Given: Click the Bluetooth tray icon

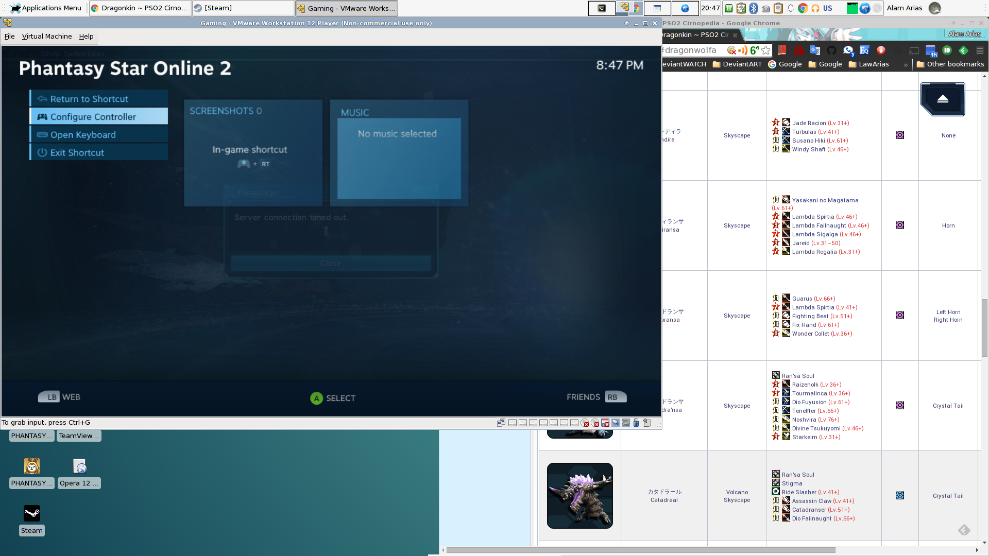Looking at the screenshot, I should coord(754,8).
